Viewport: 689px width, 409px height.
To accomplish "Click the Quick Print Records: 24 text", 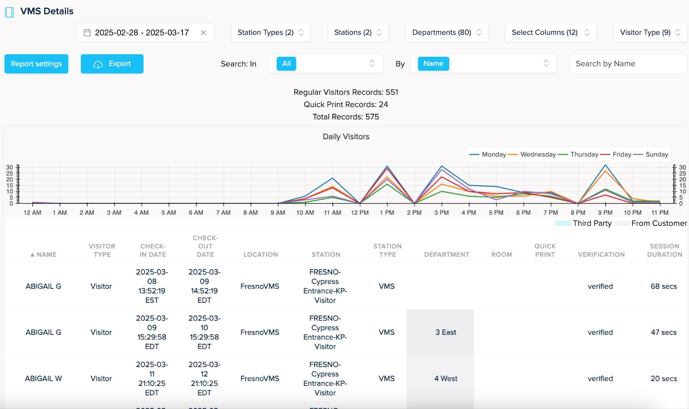I will pos(346,105).
